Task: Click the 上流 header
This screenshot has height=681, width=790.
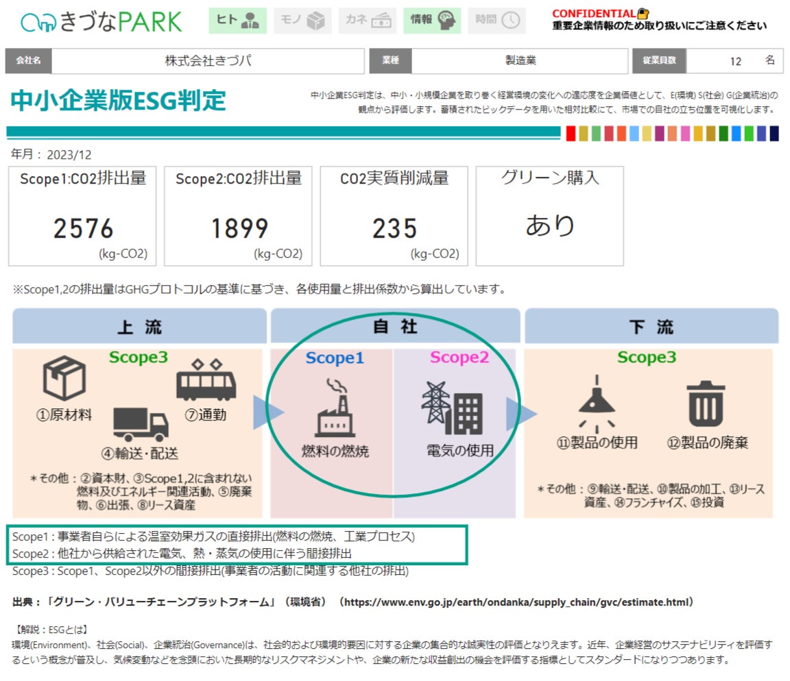Action: coord(140,327)
